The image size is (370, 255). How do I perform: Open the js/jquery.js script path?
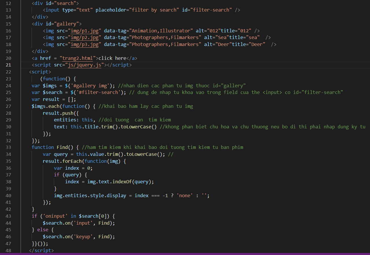coord(85,65)
